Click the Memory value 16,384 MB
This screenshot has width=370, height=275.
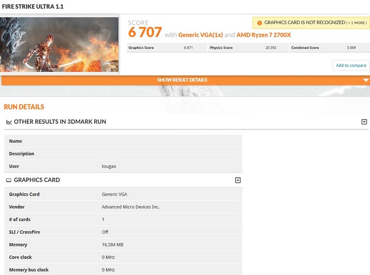pos(113,245)
